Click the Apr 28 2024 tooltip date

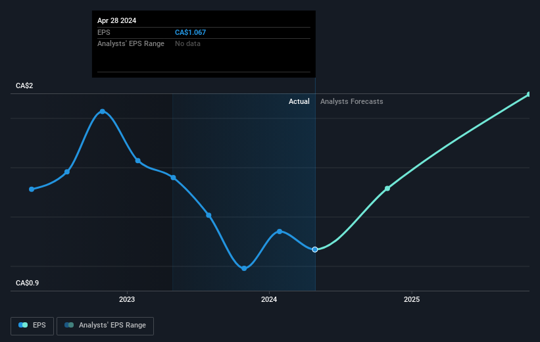pyautogui.click(x=116, y=20)
